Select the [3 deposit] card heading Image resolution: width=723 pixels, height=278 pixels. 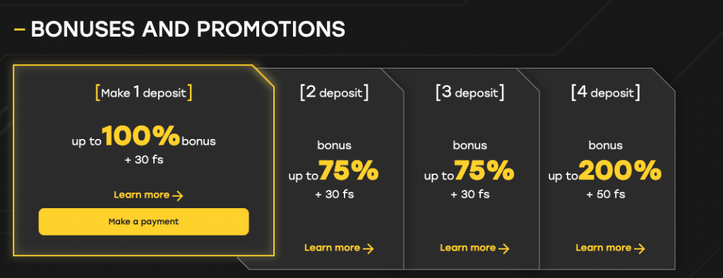click(470, 92)
